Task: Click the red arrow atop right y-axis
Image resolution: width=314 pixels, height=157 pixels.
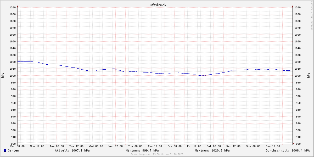Action: (293, 6)
